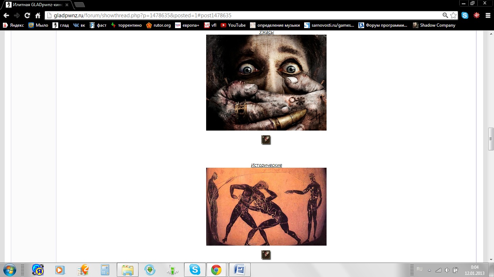Click the page vertical scrollbar thumb

coord(491,139)
